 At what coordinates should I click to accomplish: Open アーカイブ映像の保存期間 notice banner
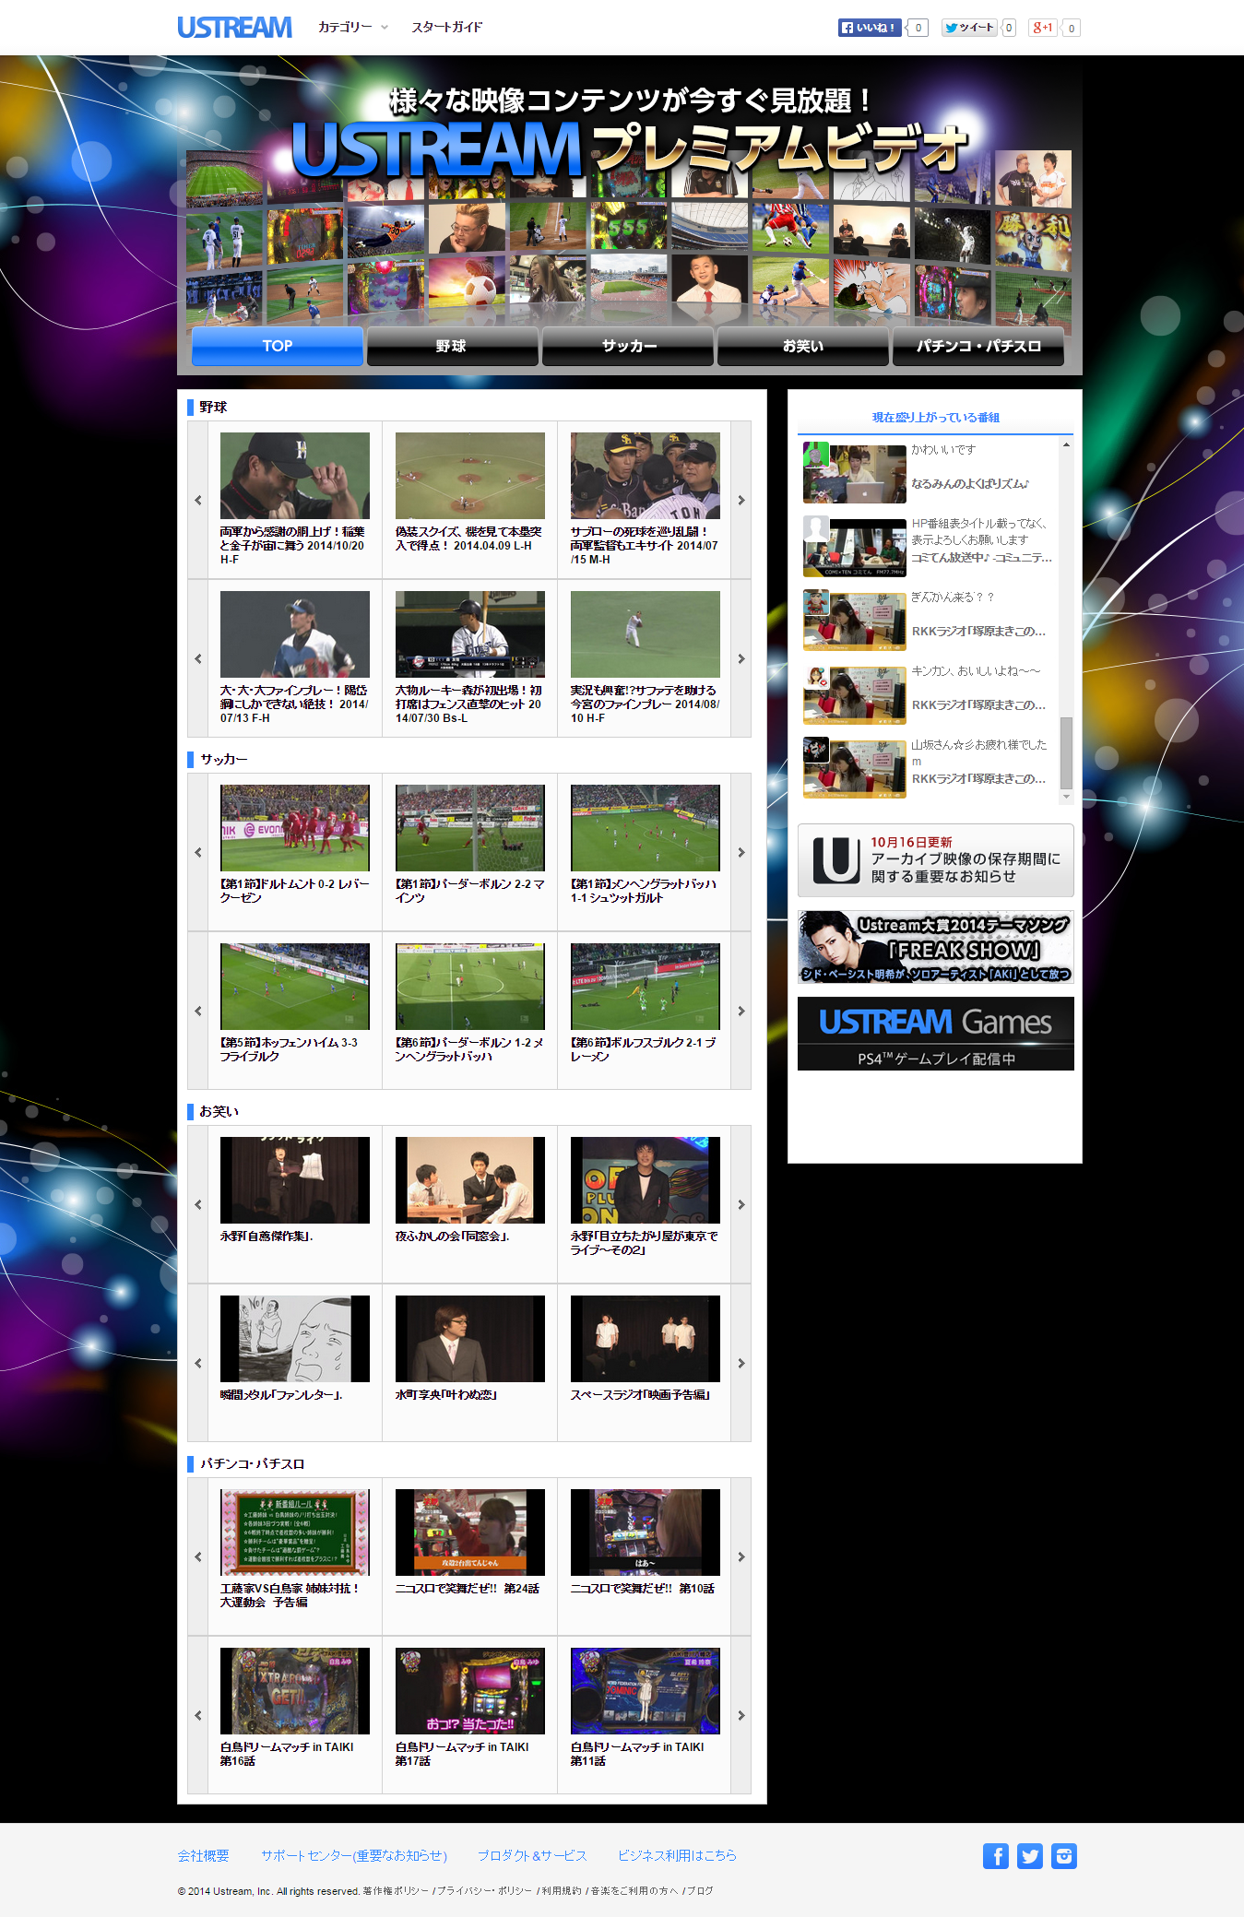pos(936,860)
